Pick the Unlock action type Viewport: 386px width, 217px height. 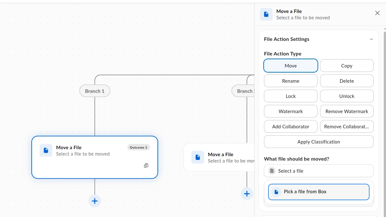pos(347,96)
